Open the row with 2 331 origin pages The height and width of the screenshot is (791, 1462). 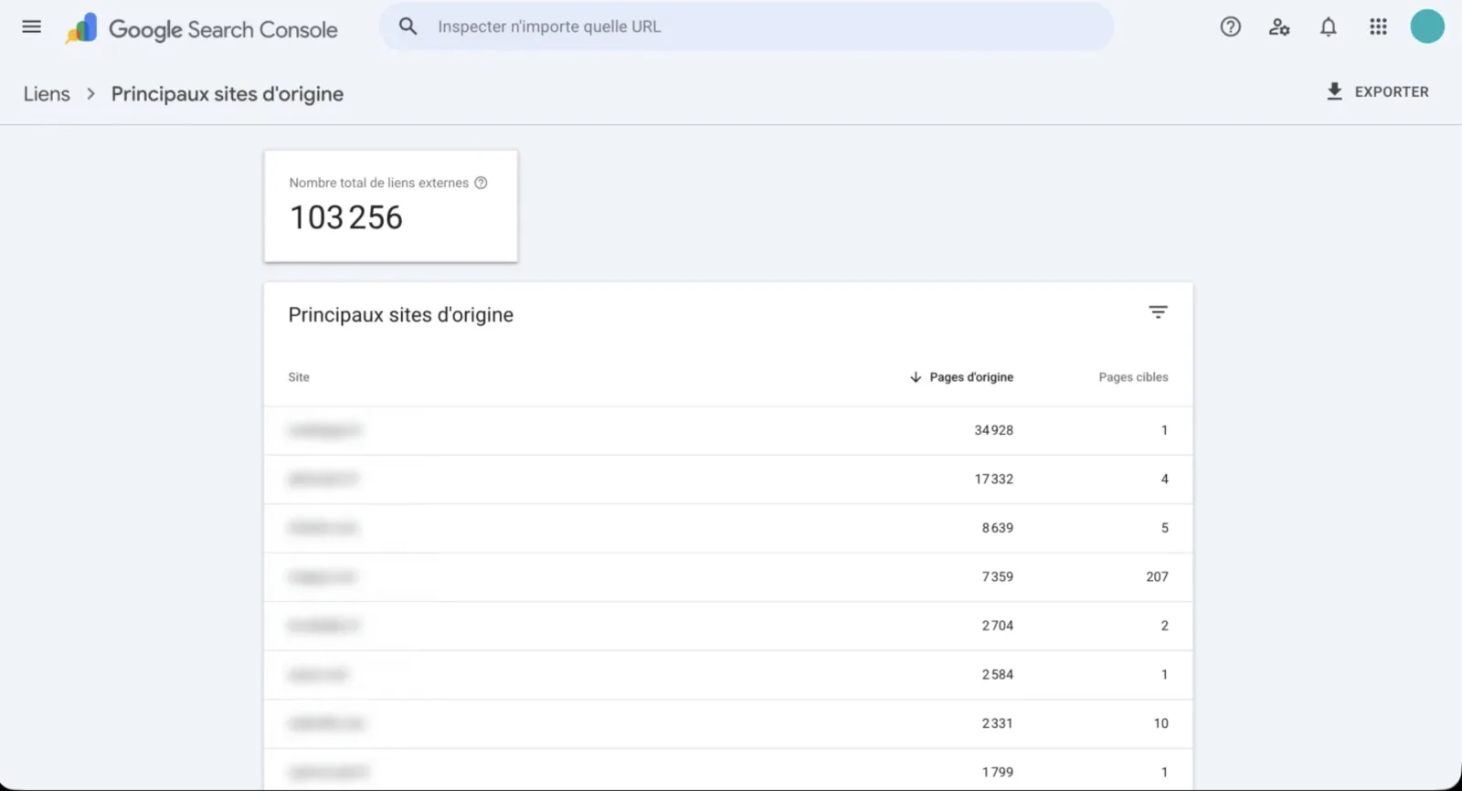coord(728,723)
